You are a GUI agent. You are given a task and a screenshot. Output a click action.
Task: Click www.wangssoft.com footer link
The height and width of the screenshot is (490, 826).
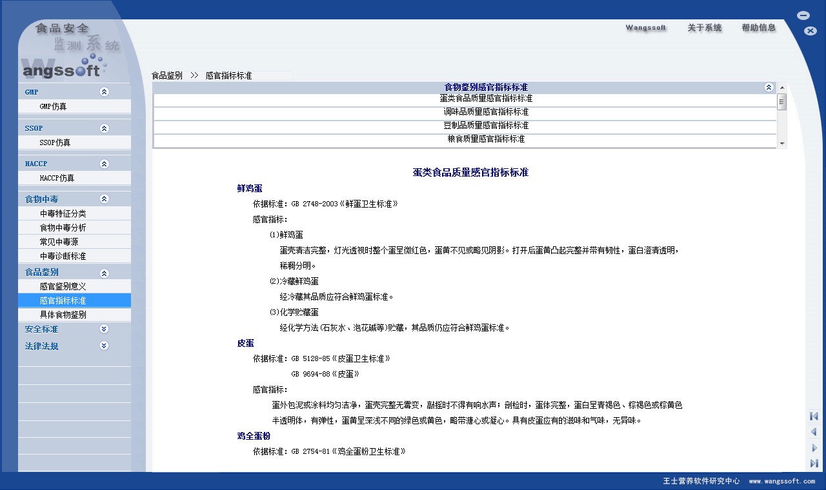782,481
